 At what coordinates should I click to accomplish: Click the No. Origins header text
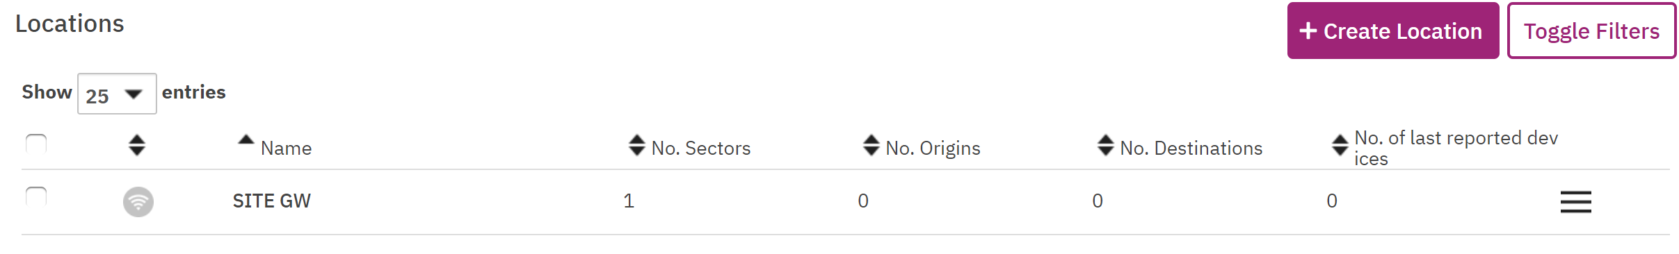tap(933, 148)
